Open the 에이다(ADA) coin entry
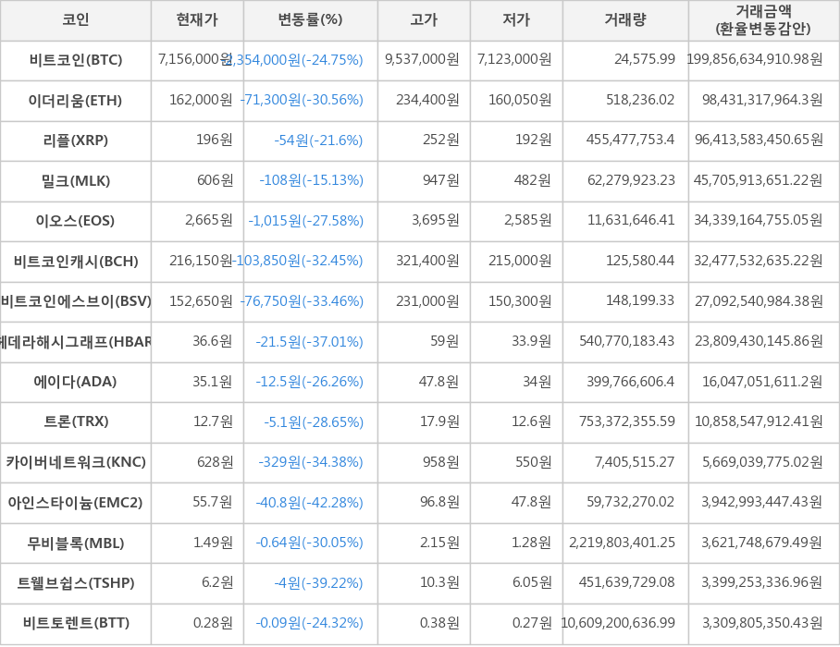 click(x=76, y=382)
